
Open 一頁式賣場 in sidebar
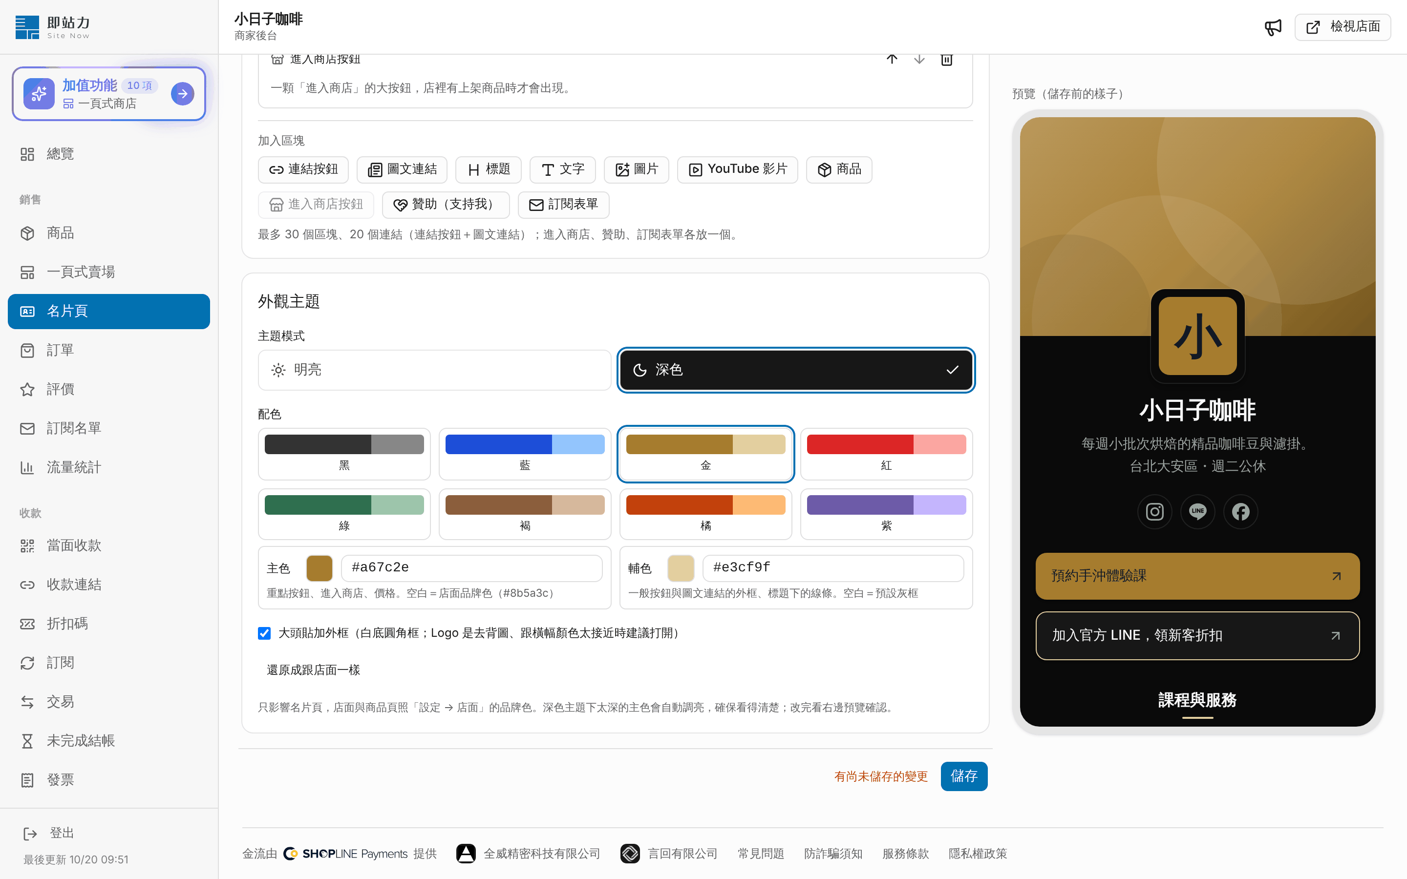(109, 272)
